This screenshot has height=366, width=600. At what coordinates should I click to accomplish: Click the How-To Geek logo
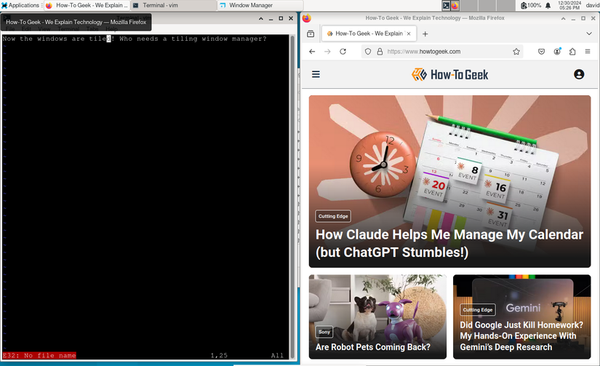[x=450, y=74]
